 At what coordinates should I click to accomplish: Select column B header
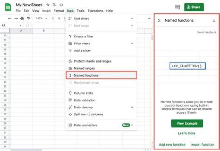[x=44, y=31]
